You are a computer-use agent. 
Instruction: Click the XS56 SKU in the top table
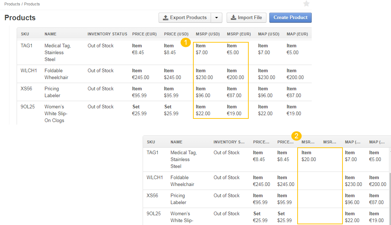pos(26,89)
